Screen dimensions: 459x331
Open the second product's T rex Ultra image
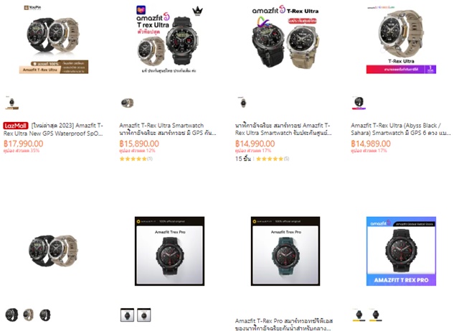(169, 39)
